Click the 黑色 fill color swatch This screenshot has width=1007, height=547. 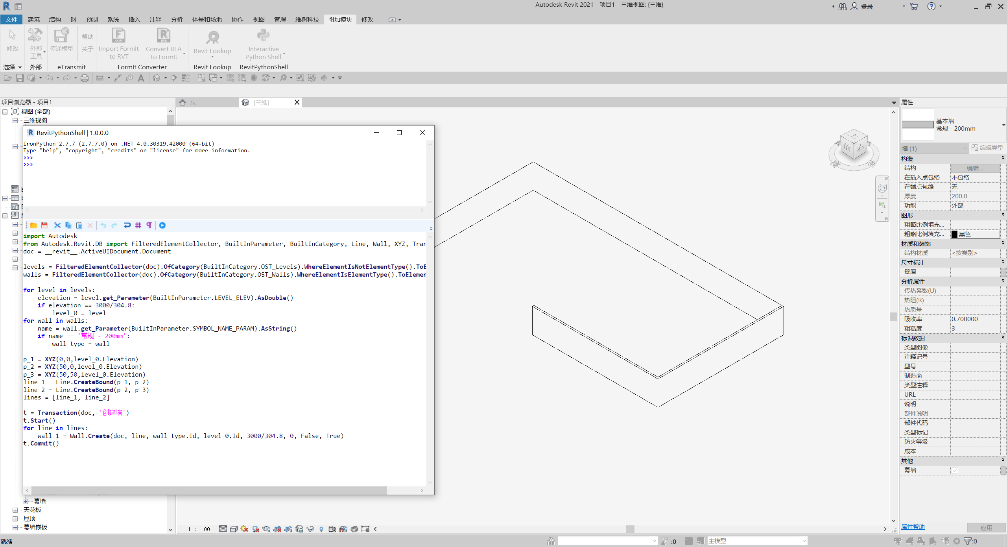(x=954, y=234)
